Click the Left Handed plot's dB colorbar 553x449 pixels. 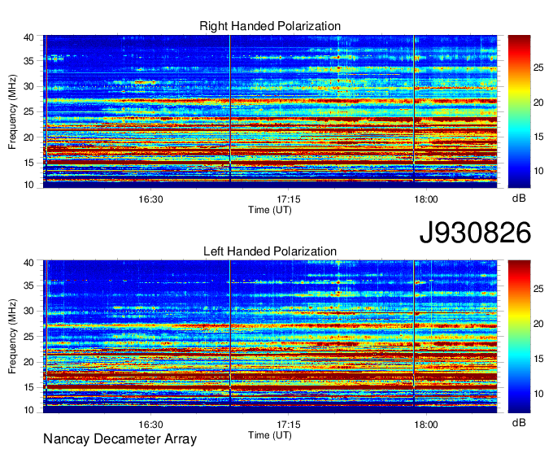tap(519, 337)
